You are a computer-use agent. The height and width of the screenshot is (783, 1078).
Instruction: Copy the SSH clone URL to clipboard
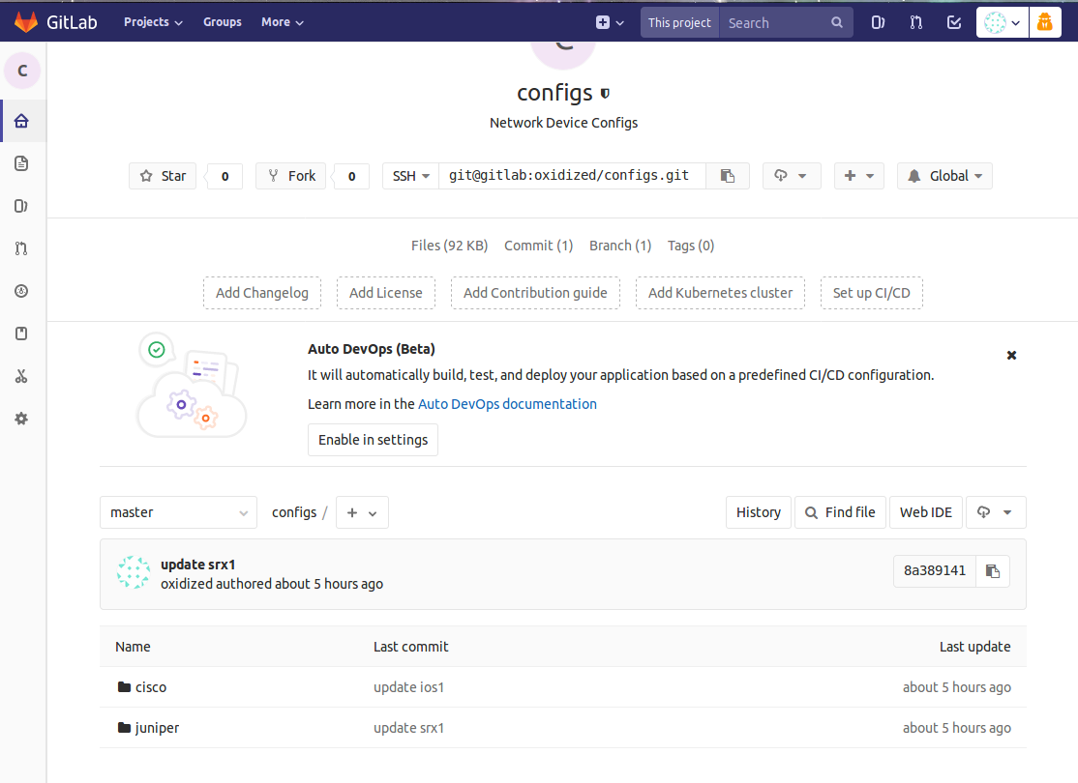[x=728, y=176]
